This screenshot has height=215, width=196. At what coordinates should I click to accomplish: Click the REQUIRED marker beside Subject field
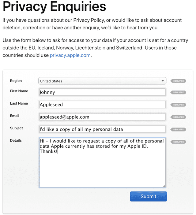point(178,129)
